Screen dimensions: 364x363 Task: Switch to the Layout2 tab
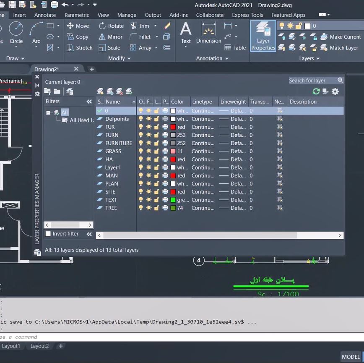[39, 346]
